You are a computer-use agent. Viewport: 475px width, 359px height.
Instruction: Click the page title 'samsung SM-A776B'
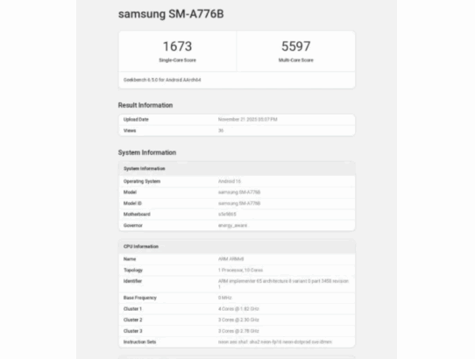tap(171, 14)
